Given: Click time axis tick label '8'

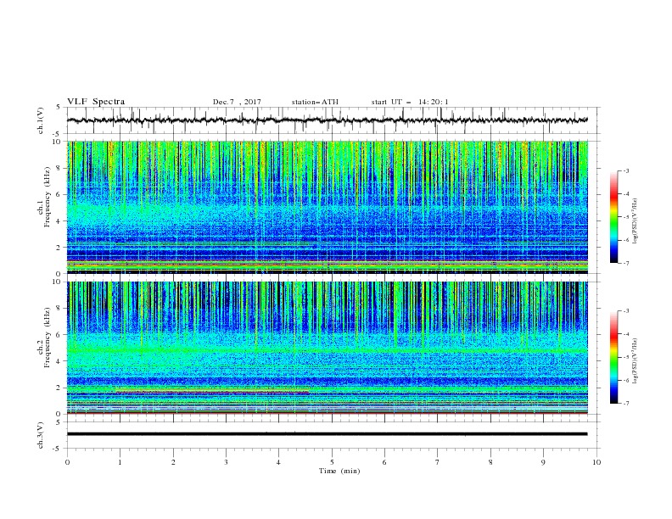Looking at the screenshot, I should (x=490, y=462).
